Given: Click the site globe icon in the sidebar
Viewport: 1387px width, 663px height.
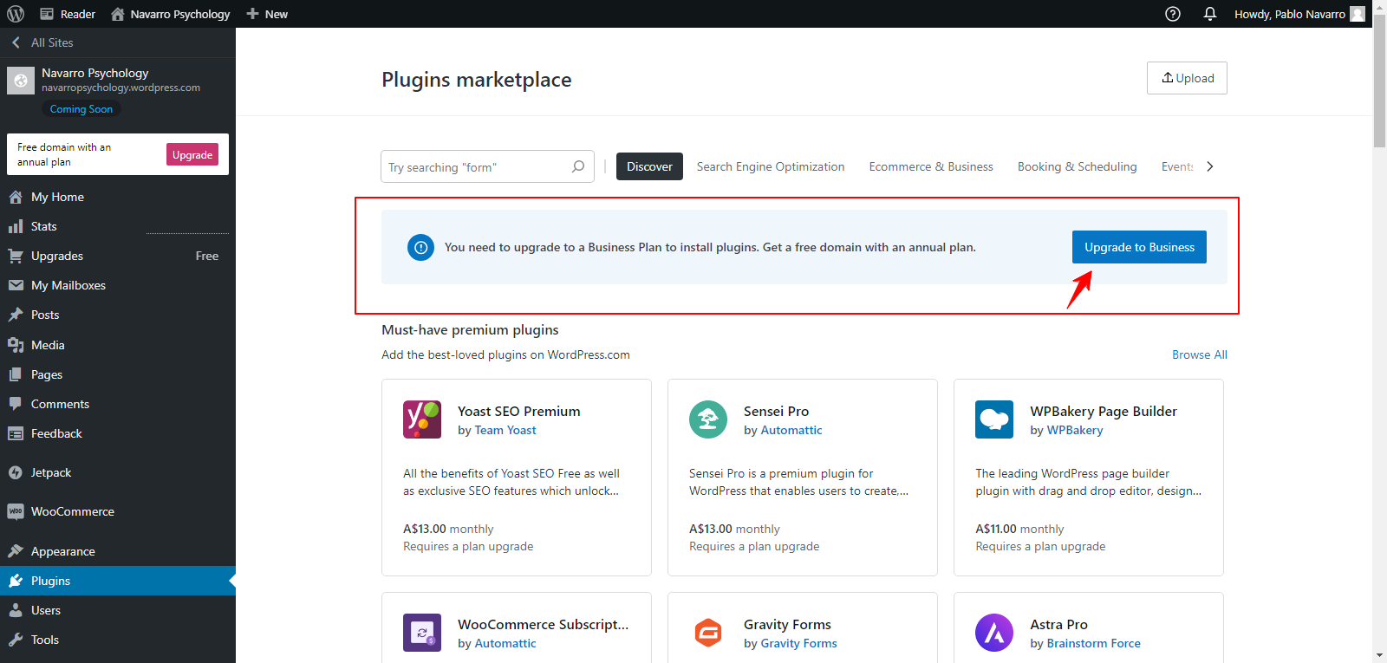Looking at the screenshot, I should [21, 80].
